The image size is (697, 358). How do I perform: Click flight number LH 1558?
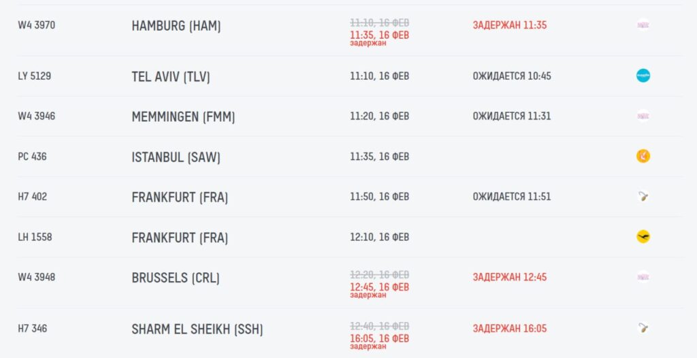click(x=35, y=238)
